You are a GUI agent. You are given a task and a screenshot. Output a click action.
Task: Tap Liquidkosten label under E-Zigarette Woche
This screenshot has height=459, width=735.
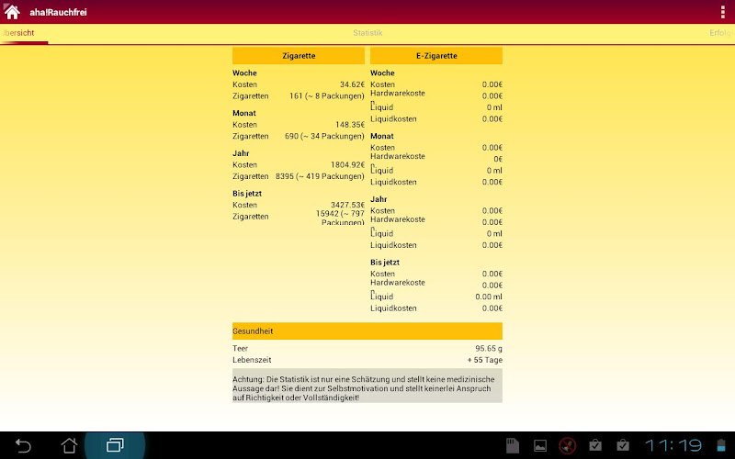pos(393,119)
